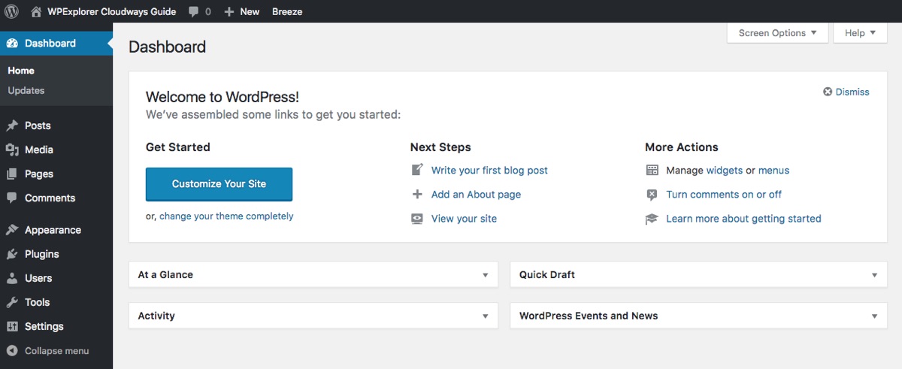The image size is (902, 369).
Task: Click the Tools wrench icon
Action: (x=12, y=302)
